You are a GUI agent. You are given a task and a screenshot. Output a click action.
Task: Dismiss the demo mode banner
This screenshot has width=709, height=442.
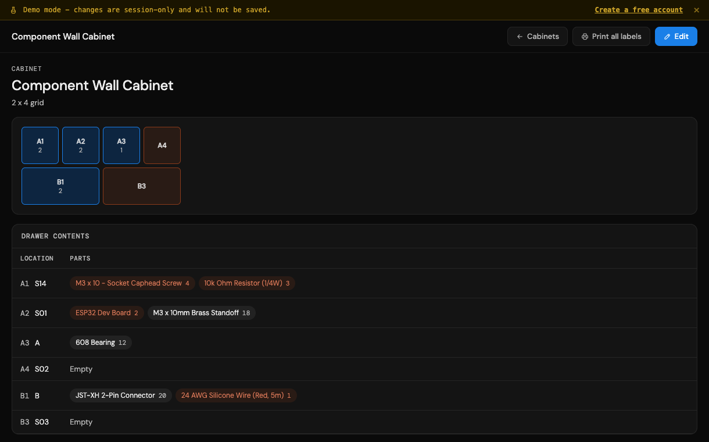696,10
